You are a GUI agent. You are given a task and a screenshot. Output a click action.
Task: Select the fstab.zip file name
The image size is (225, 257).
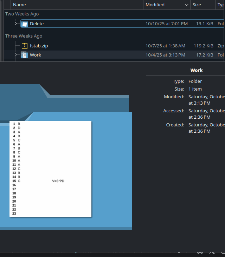click(x=39, y=46)
